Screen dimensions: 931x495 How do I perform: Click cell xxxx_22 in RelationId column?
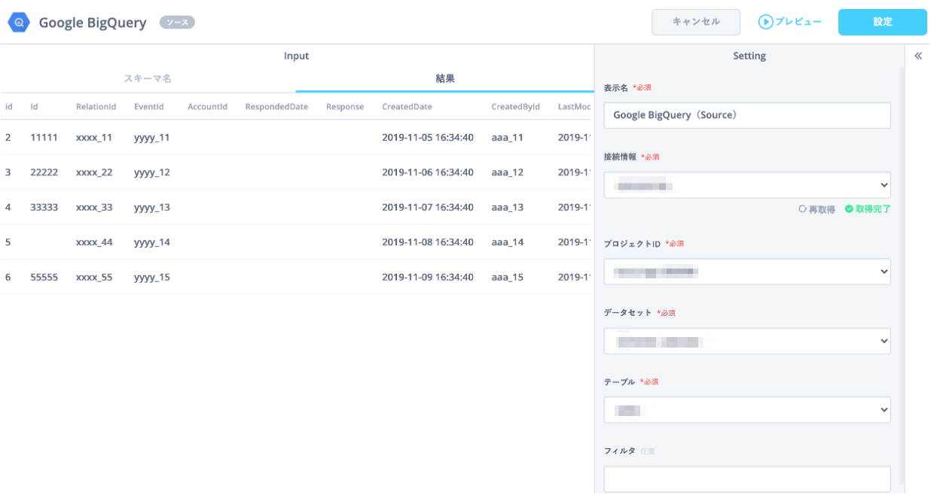pyautogui.click(x=93, y=172)
